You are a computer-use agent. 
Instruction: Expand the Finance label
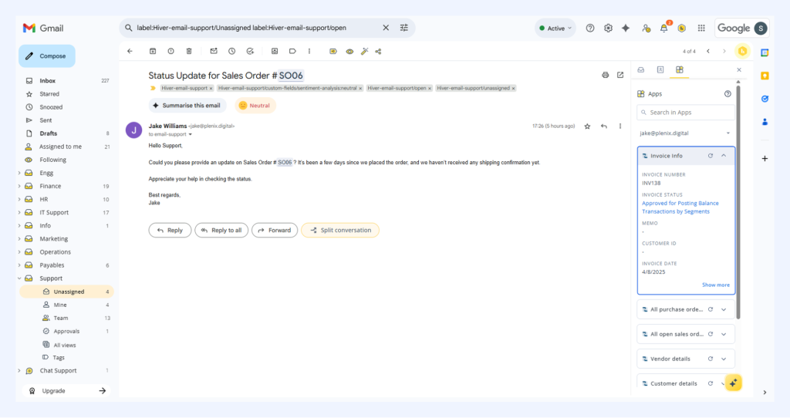[x=19, y=187]
